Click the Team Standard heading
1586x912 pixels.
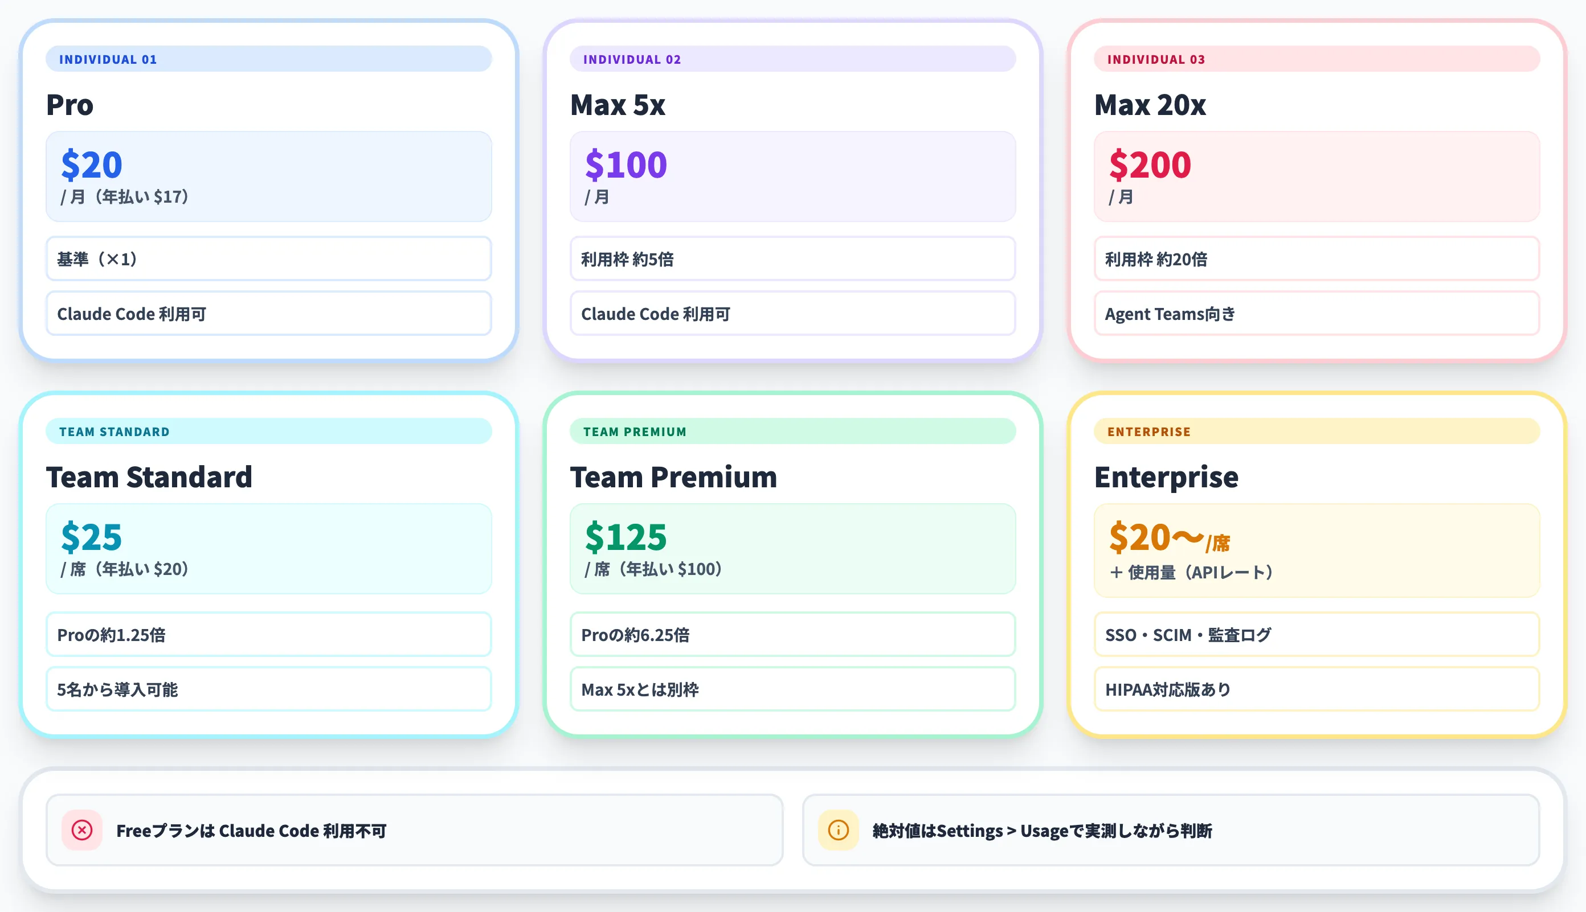point(149,477)
